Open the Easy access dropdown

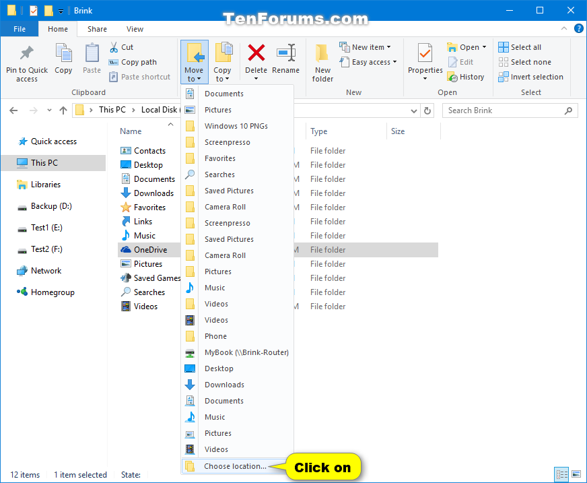pos(368,62)
